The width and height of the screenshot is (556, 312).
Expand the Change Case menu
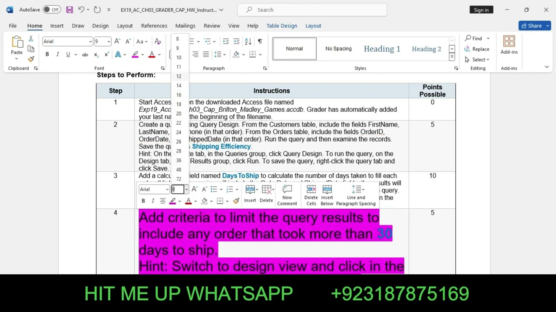coord(142,42)
